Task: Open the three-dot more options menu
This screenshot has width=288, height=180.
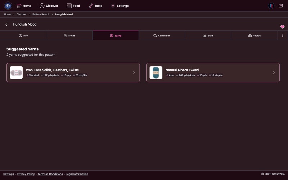Action: pyautogui.click(x=283, y=36)
